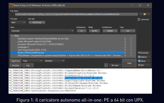Click the 705.50 KiB file size button

click(37, 22)
